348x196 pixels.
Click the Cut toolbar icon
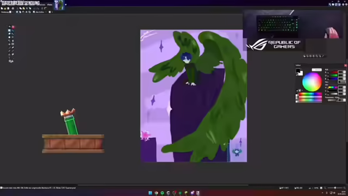(17, 8)
